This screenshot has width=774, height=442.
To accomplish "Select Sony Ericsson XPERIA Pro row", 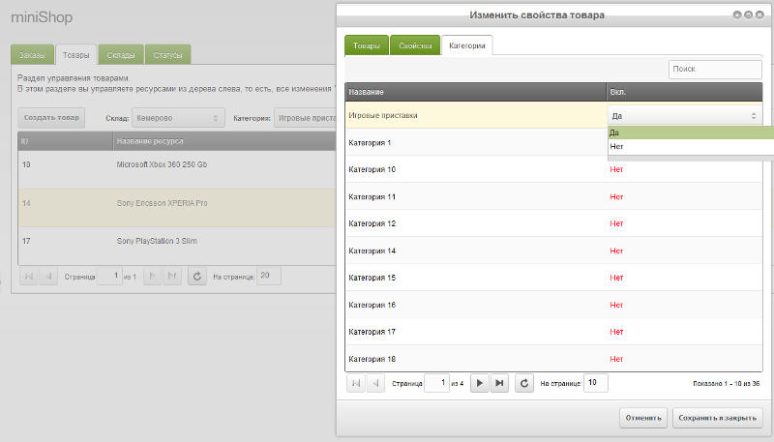I will 177,208.
